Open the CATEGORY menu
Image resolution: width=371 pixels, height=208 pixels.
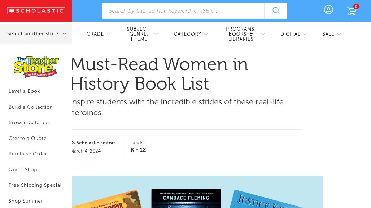(x=187, y=34)
